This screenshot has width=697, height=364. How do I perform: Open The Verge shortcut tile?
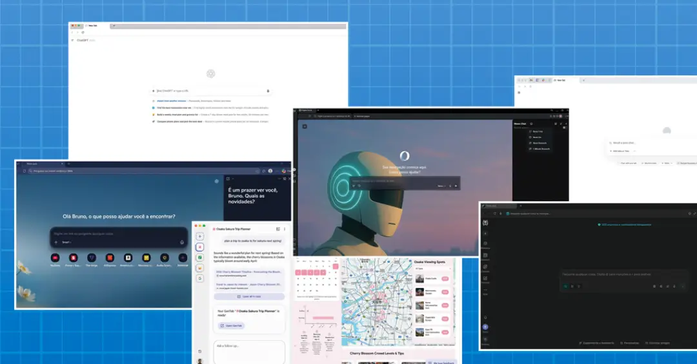click(92, 258)
